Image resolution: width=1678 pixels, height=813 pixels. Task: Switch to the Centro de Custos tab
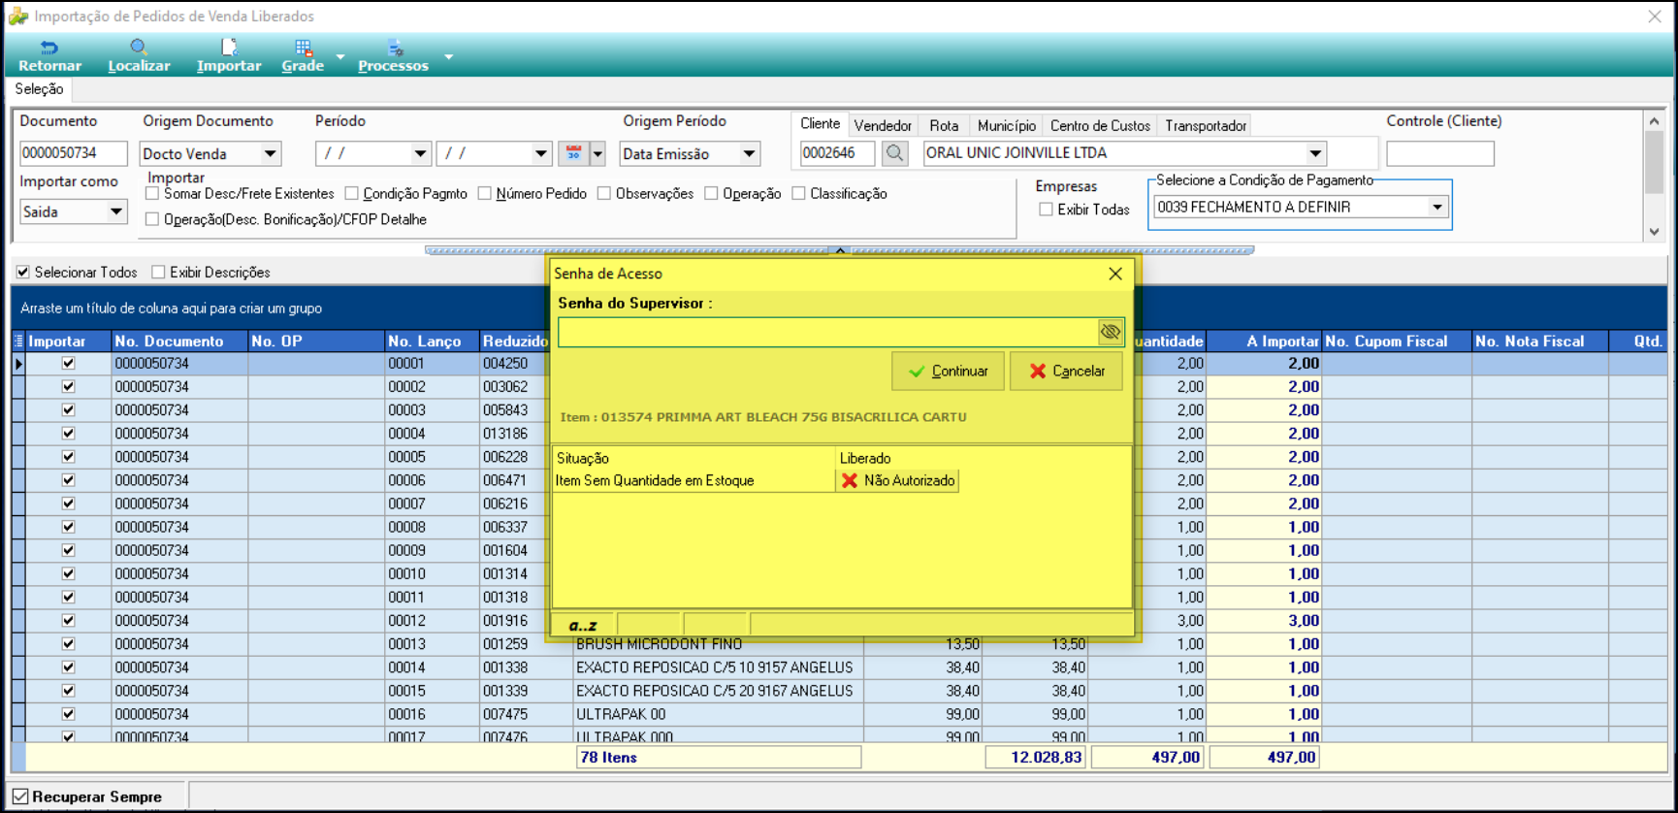[1100, 126]
